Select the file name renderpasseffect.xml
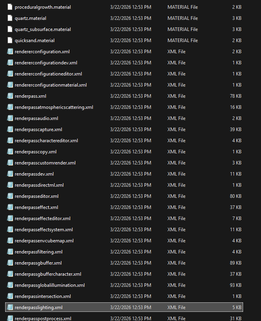Viewport: 261px width, 321px height. coord(36,207)
